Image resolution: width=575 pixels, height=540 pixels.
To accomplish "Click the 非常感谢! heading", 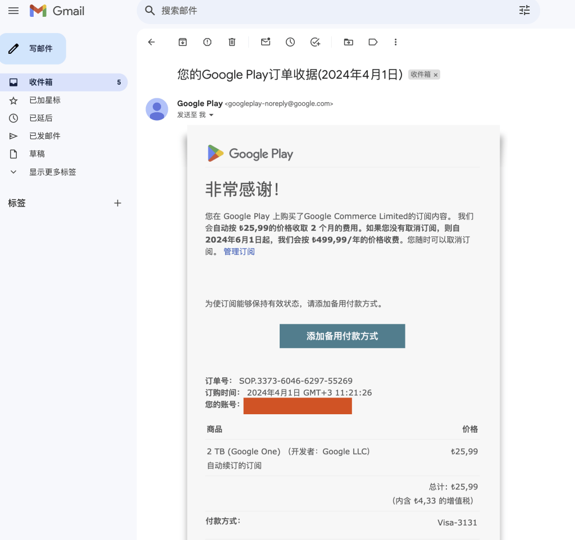I will (x=242, y=190).
